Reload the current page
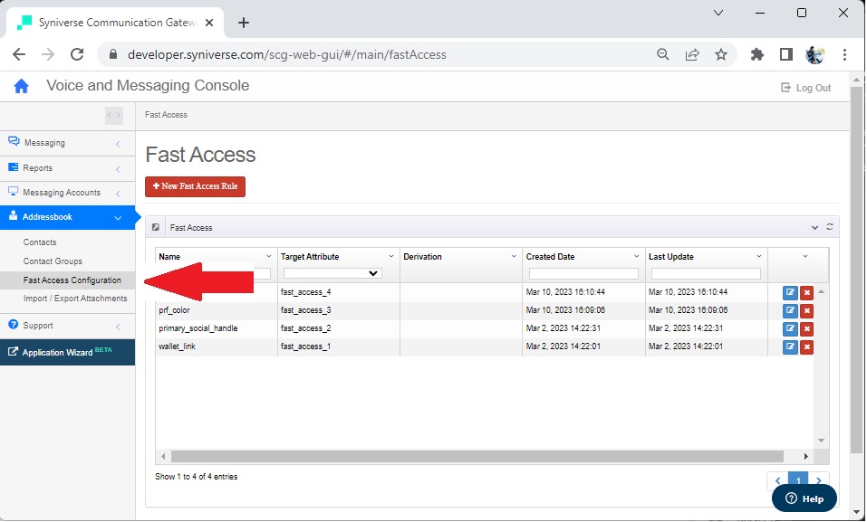Image resolution: width=867 pixels, height=522 pixels. [x=77, y=54]
